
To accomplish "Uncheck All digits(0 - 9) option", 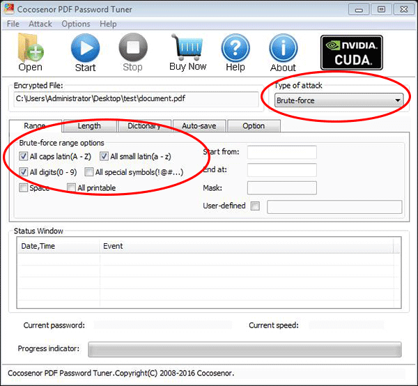I will 24,172.
